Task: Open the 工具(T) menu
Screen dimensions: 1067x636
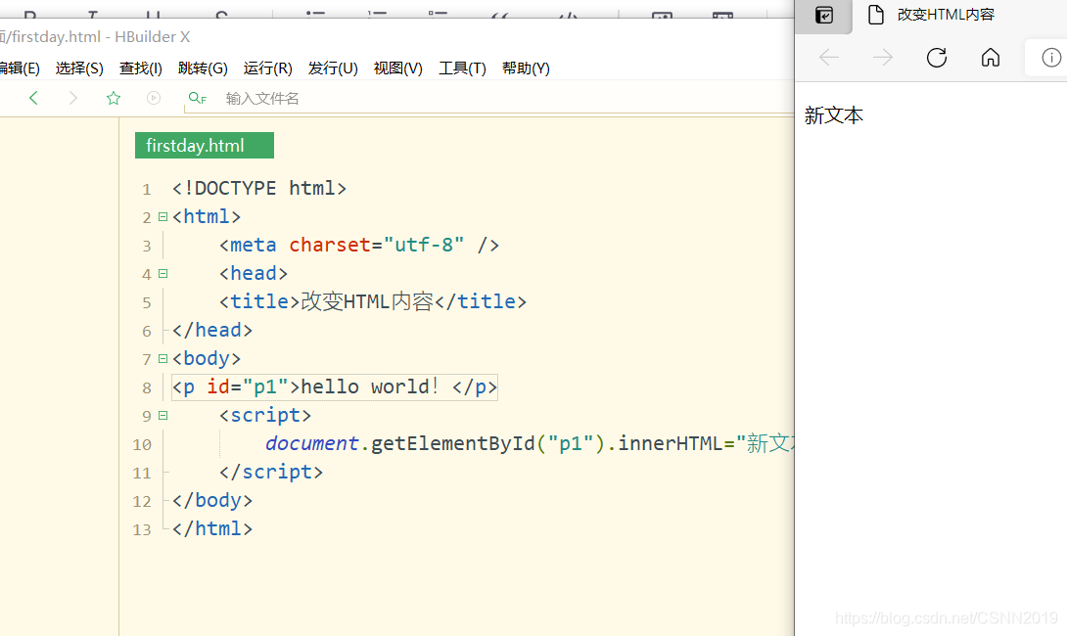Action: pyautogui.click(x=462, y=68)
